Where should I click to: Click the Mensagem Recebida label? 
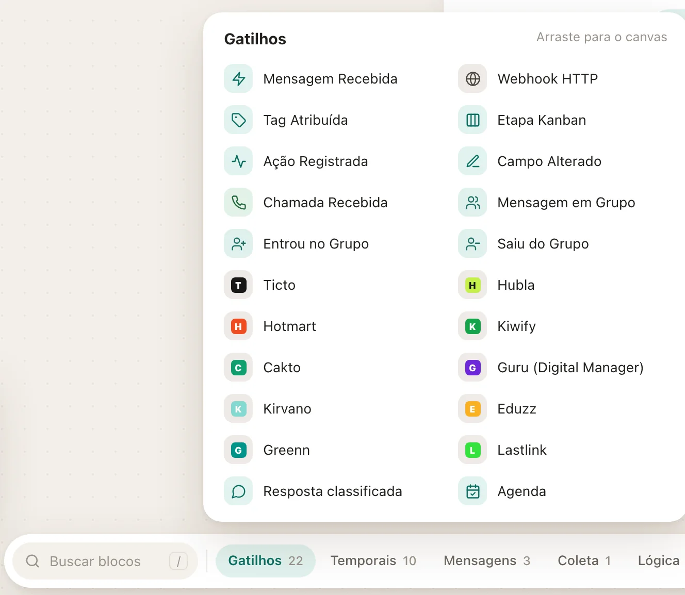[330, 79]
